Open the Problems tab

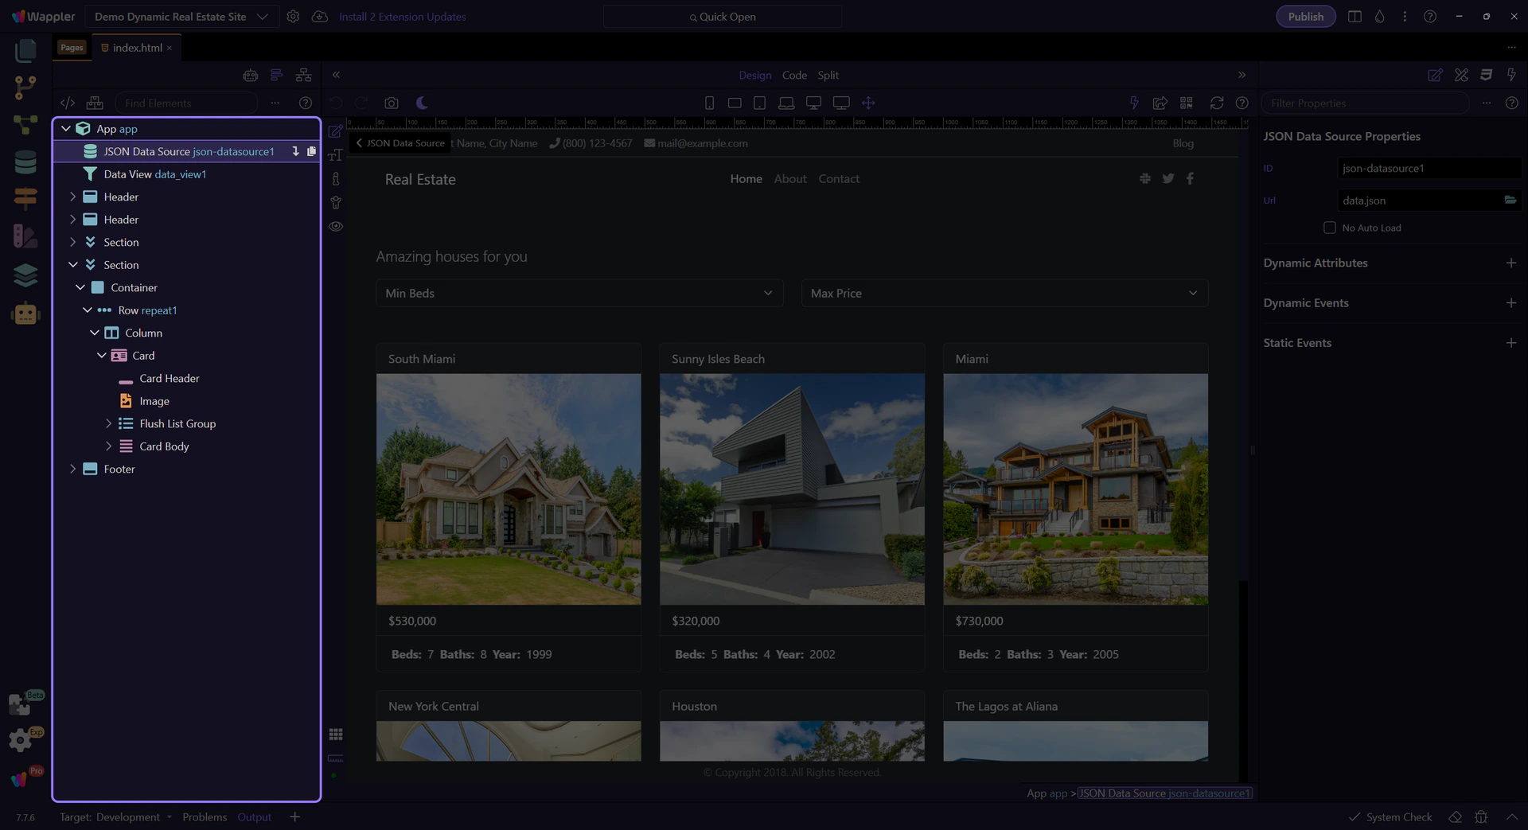pos(205,816)
